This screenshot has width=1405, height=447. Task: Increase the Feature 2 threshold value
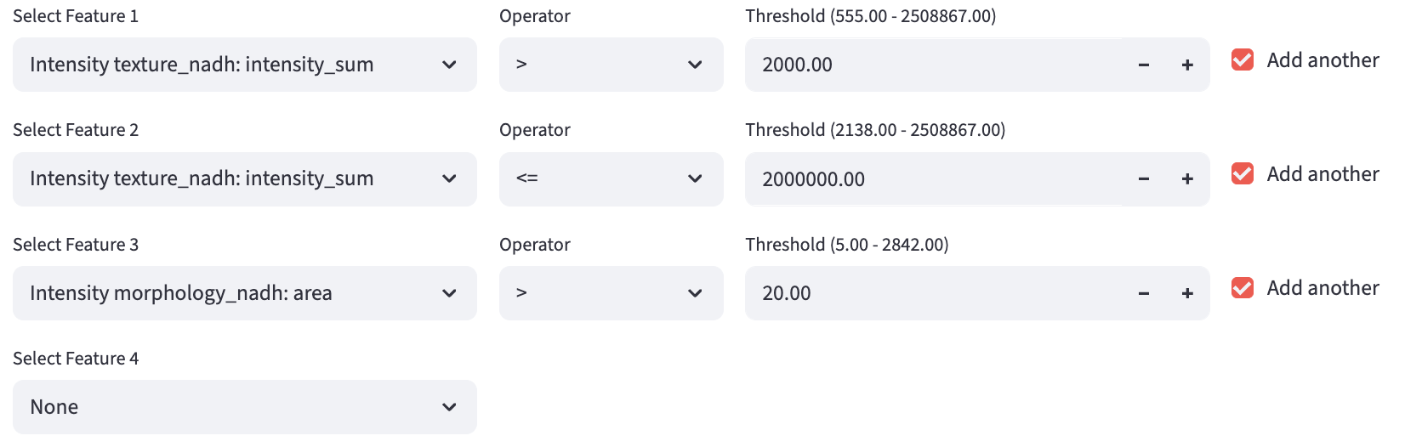click(x=1187, y=179)
